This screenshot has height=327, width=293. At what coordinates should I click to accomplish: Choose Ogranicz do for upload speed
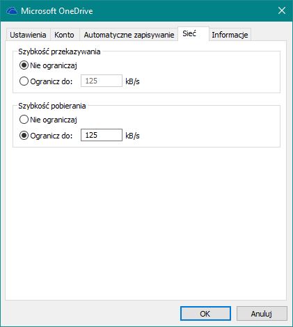coord(46,81)
